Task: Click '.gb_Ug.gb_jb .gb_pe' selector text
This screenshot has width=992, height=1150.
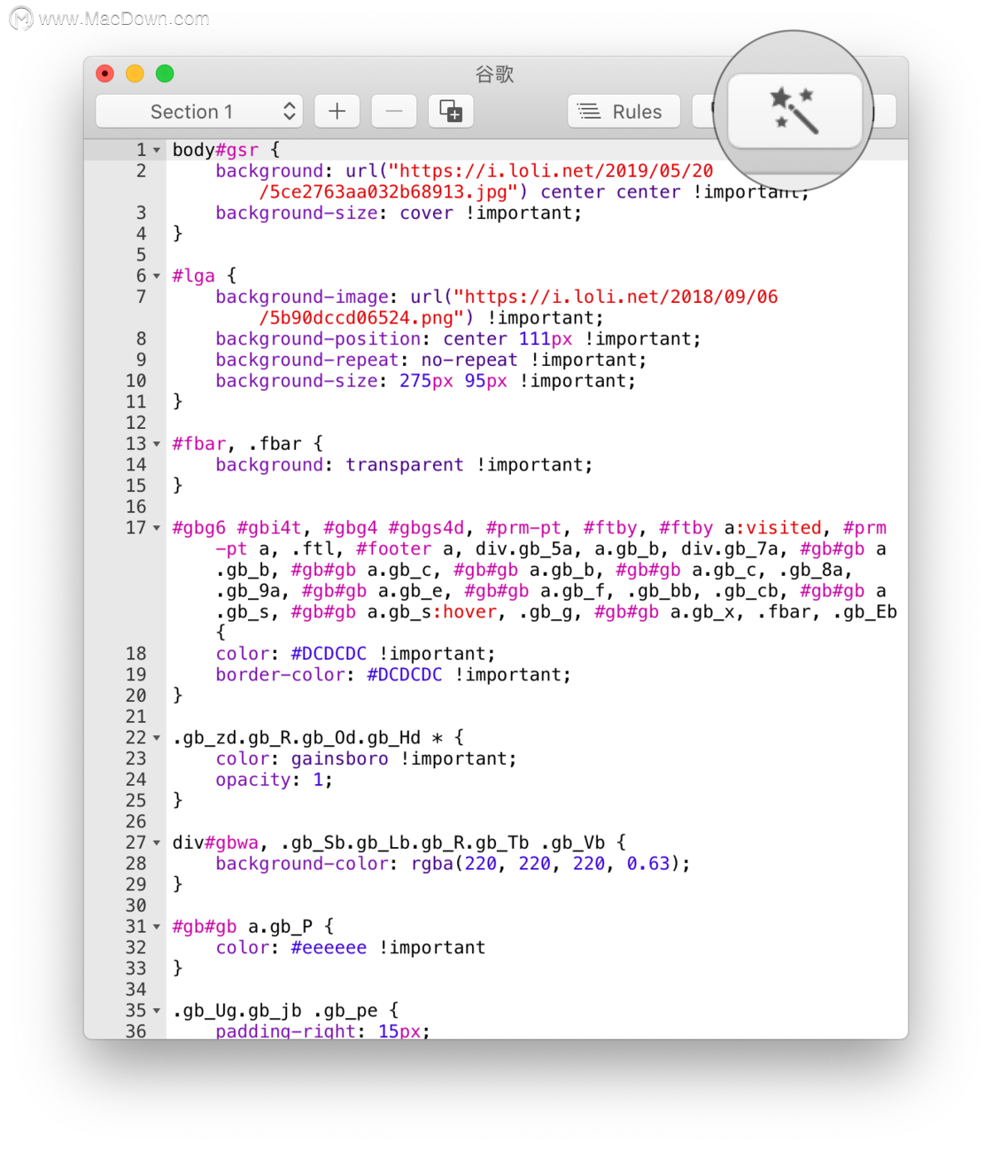Action: click(275, 1011)
